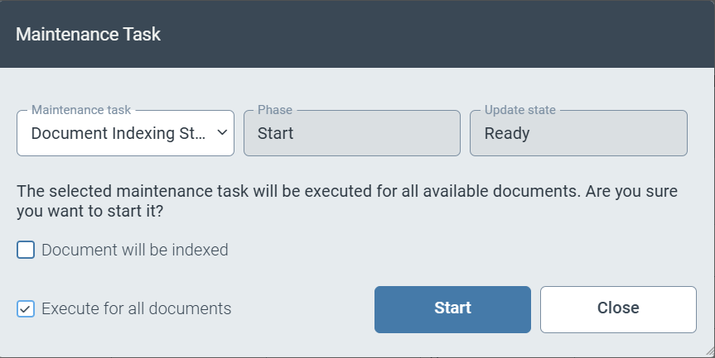
Task: Click the 'Document will be indexed' label text
Action: coord(134,250)
